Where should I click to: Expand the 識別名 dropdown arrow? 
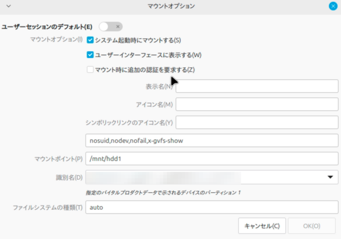pos(330,177)
